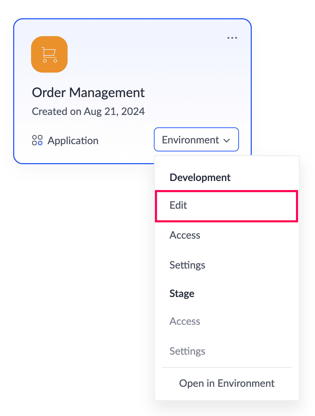Choose Access under the Stage section

pyautogui.click(x=185, y=321)
